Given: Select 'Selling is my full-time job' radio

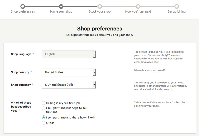Looking at the screenshot, I should click(44, 103).
